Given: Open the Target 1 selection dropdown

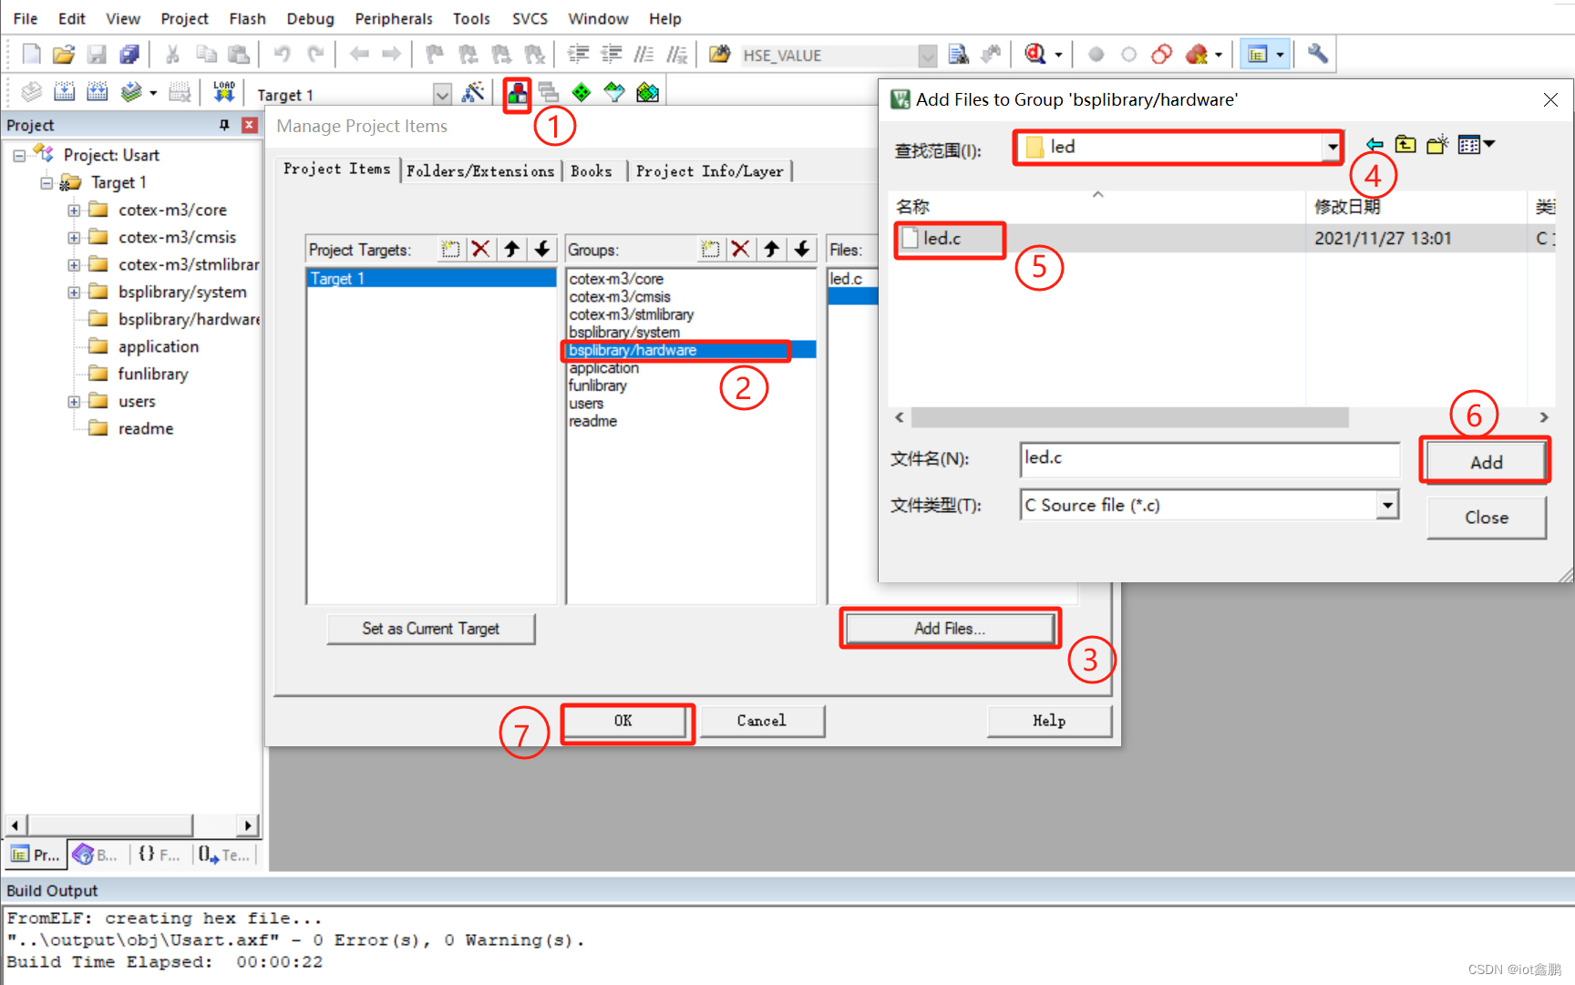Looking at the screenshot, I should point(442,94).
